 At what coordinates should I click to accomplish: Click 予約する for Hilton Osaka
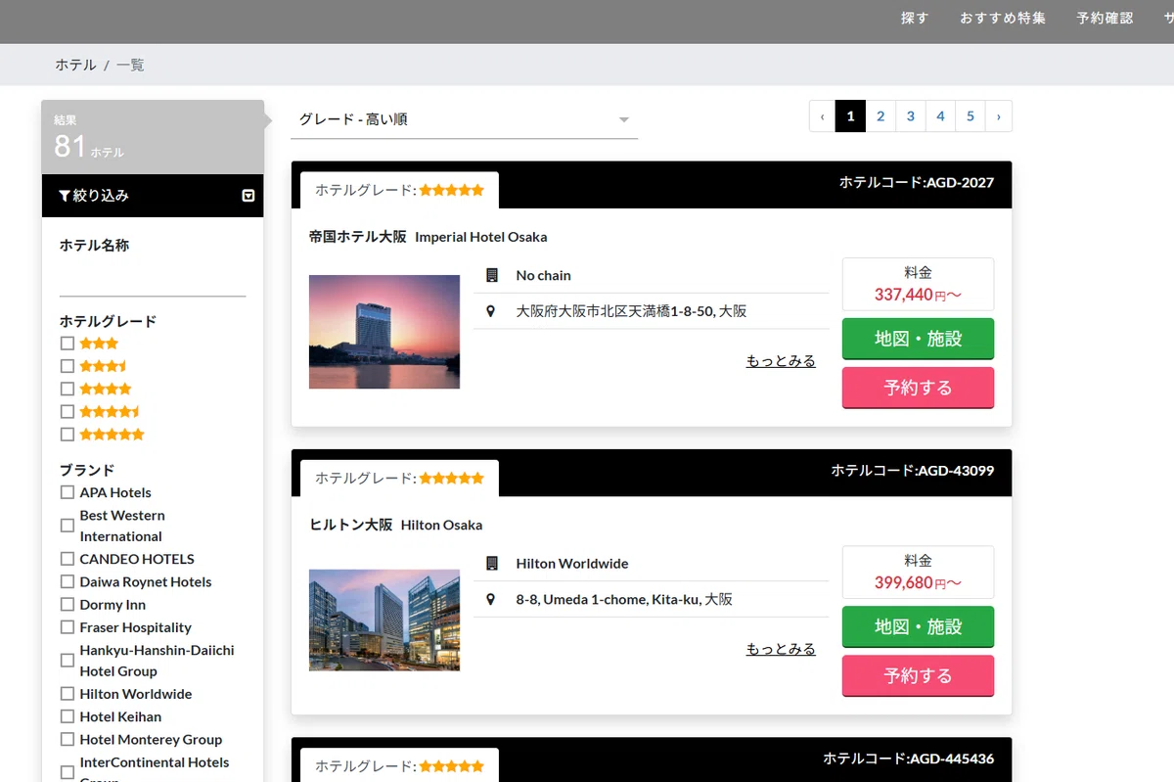tap(918, 675)
